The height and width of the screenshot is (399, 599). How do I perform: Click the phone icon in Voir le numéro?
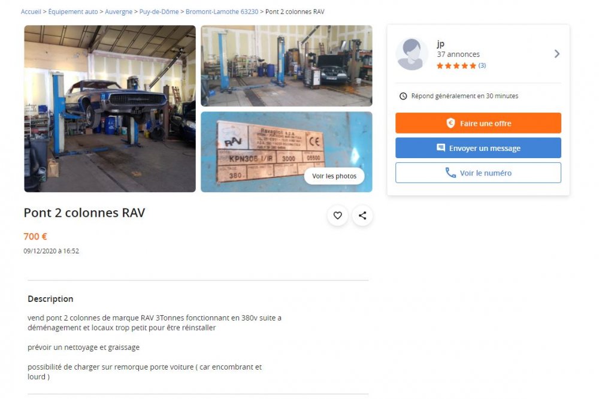[451, 173]
